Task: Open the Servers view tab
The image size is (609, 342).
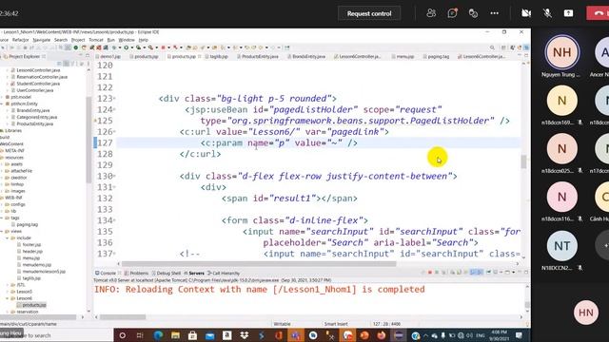Action: point(194,273)
